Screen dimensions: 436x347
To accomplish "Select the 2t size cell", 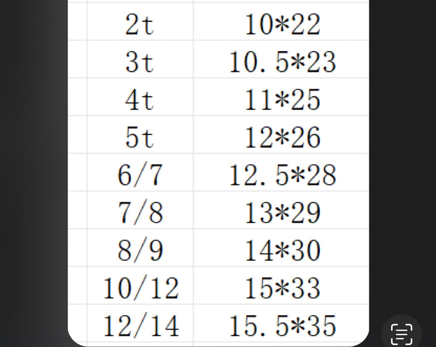I will (x=140, y=21).
